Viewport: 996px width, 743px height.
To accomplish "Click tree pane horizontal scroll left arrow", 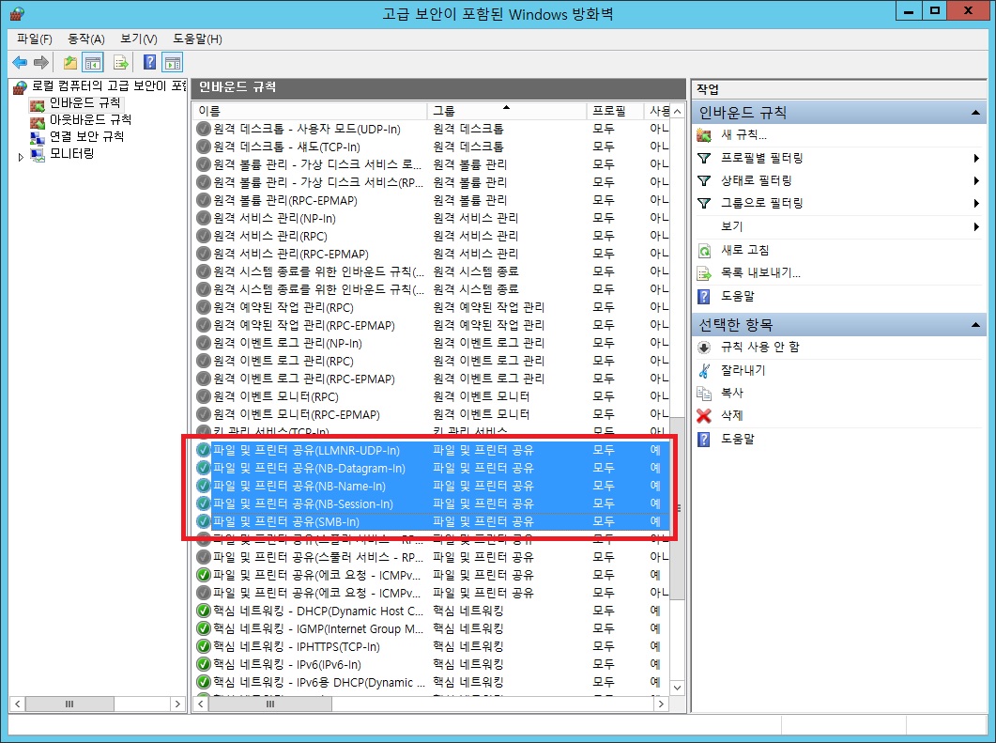I will coord(18,704).
